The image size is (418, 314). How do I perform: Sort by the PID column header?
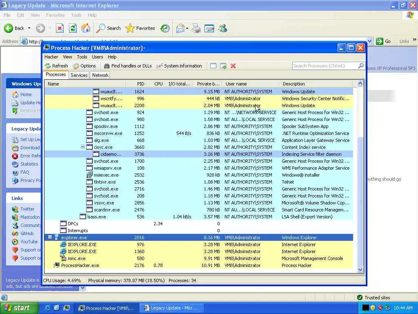tap(136, 84)
